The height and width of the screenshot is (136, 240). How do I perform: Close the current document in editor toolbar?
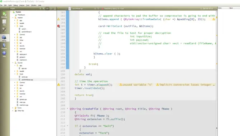pos(99,9)
